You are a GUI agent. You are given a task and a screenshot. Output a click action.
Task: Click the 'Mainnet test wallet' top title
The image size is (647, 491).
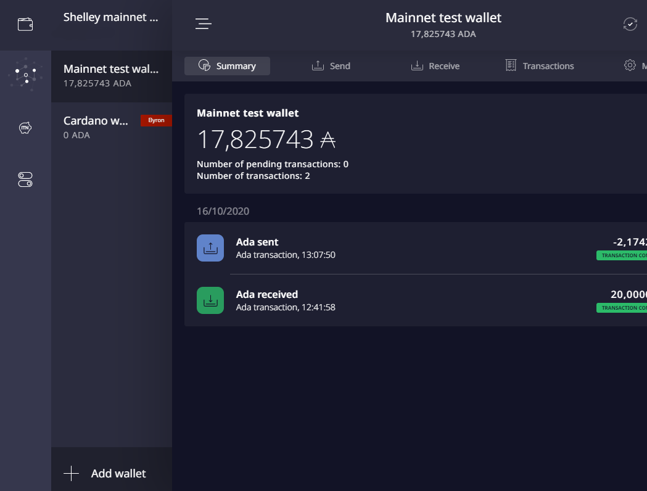pyautogui.click(x=443, y=18)
